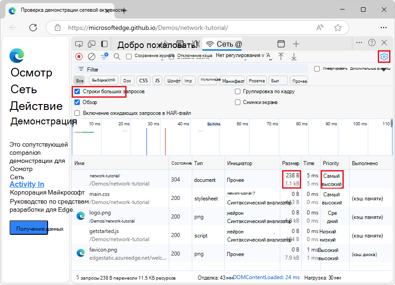Select JS filter type
The height and width of the screenshot is (285, 395).
(x=157, y=81)
